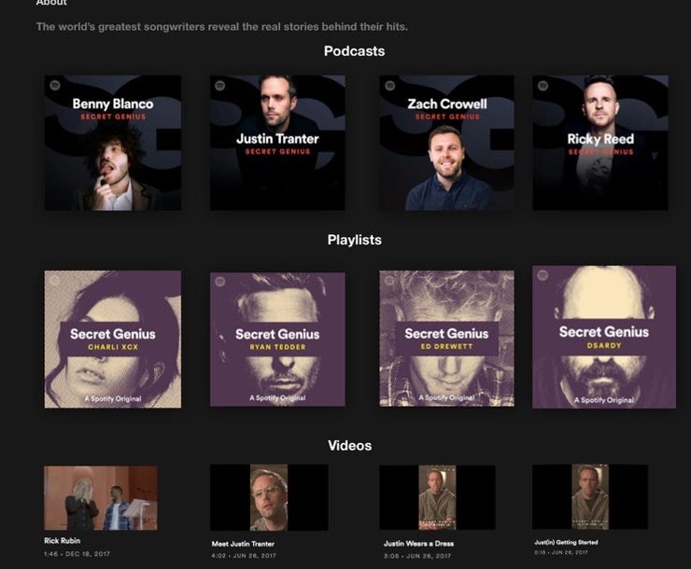691x569 pixels.
Task: Click the Videos section heading
Action: [350, 445]
